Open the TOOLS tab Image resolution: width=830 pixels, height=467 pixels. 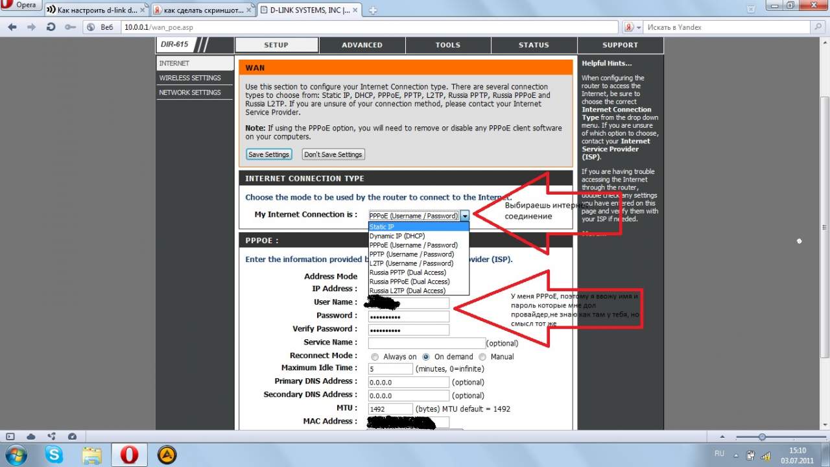pyautogui.click(x=448, y=45)
